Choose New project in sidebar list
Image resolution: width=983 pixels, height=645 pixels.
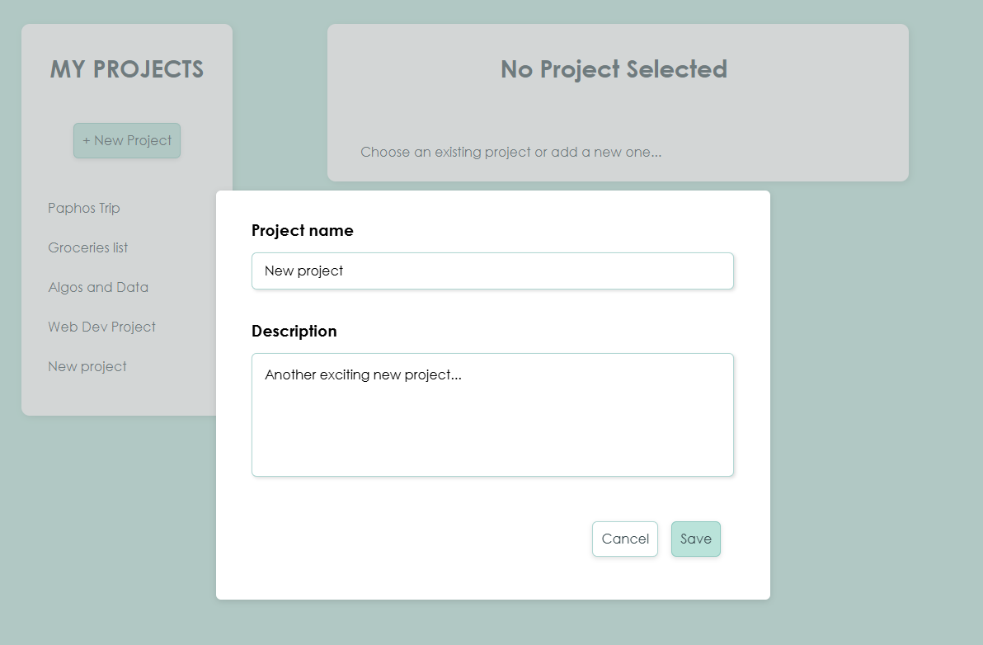tap(87, 366)
